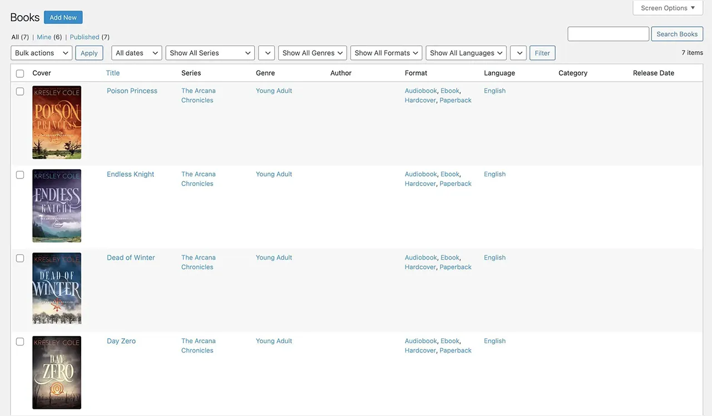The image size is (712, 416).
Task: Open the Show All Series dropdown
Action: click(210, 52)
